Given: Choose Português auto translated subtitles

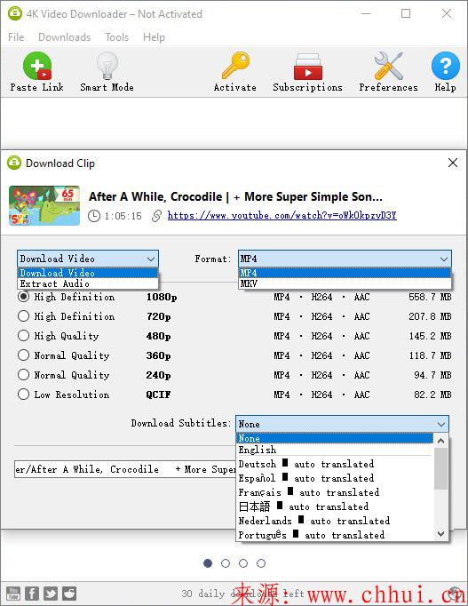Looking at the screenshot, I should [x=335, y=535].
